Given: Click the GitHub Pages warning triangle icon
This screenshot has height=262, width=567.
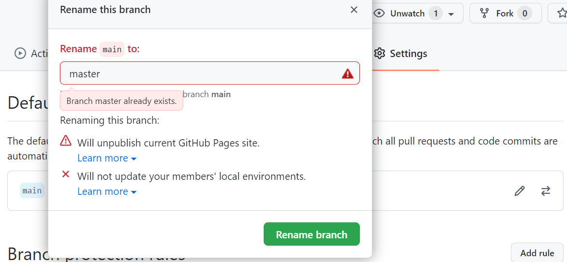Looking at the screenshot, I should [x=66, y=141].
